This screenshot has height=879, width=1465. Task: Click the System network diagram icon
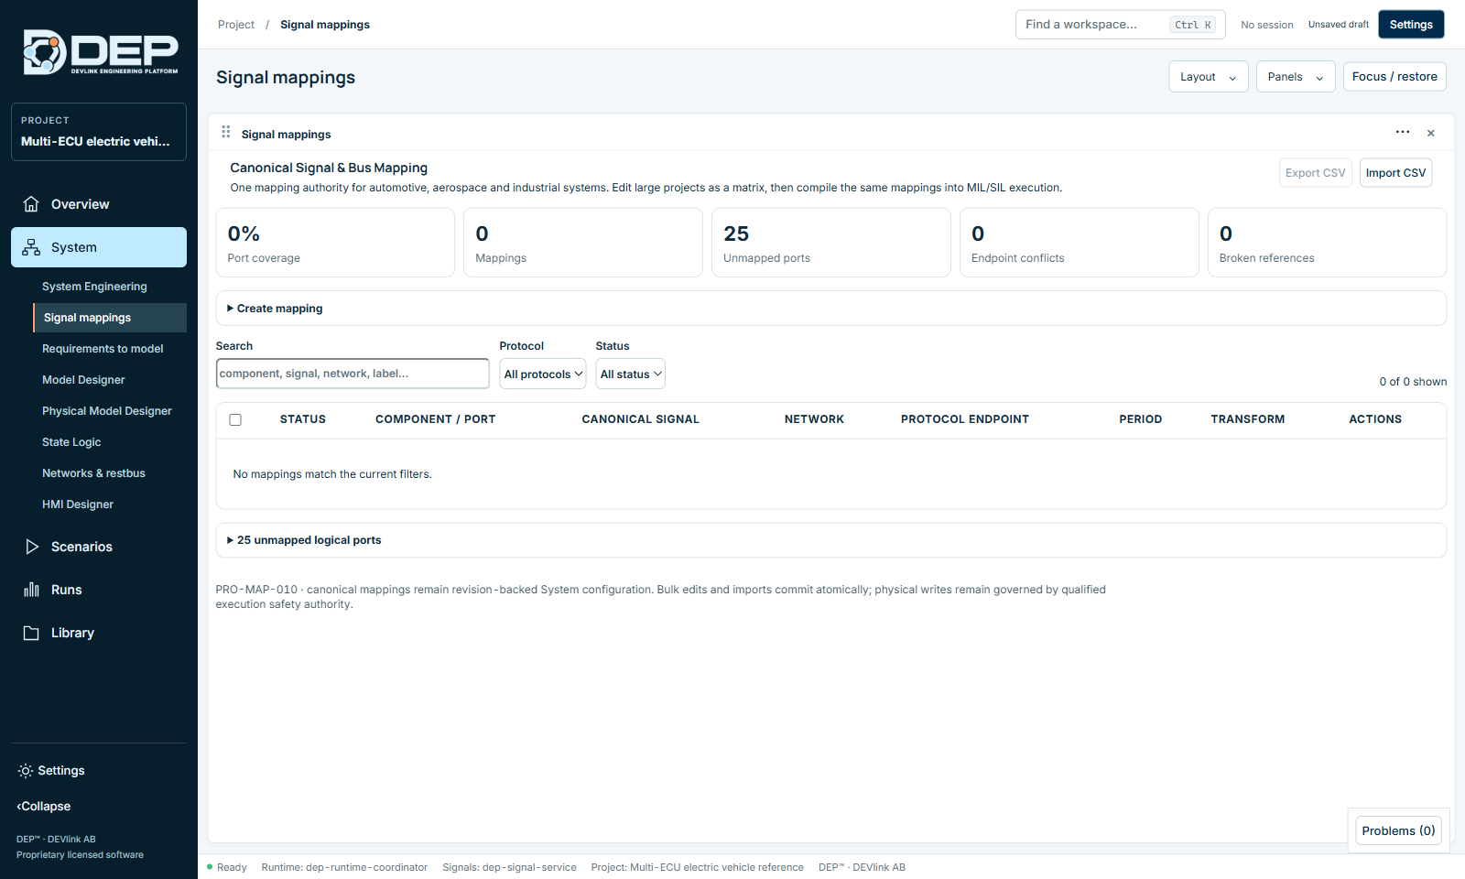(31, 247)
